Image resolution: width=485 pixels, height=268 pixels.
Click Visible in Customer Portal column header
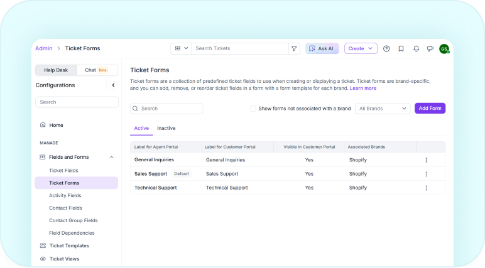[309, 147]
